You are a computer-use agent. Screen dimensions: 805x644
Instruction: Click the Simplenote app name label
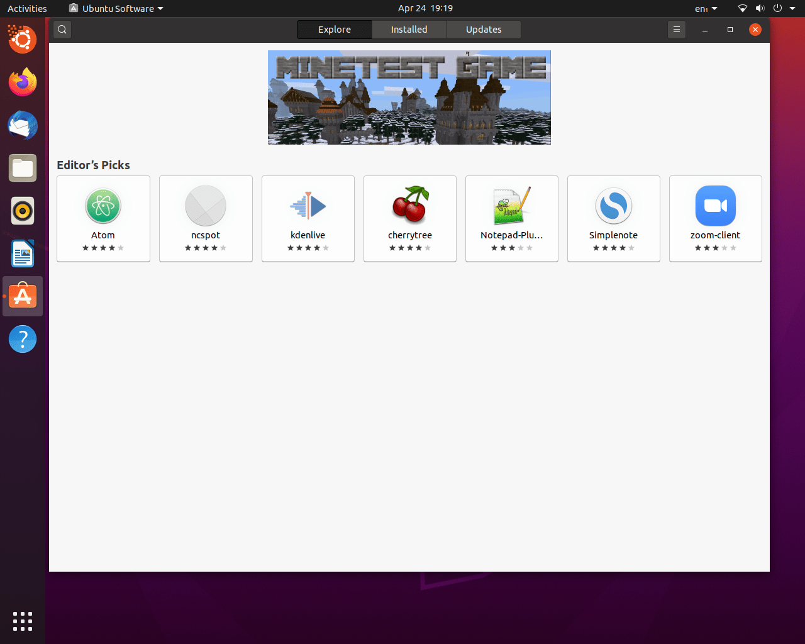[x=614, y=235]
